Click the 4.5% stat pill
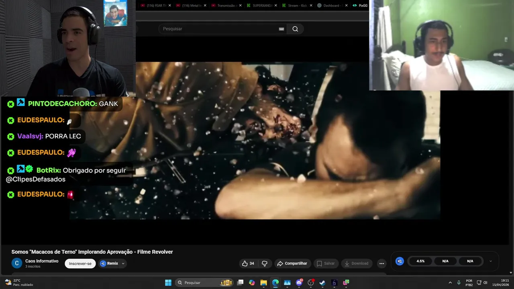 (x=420, y=261)
